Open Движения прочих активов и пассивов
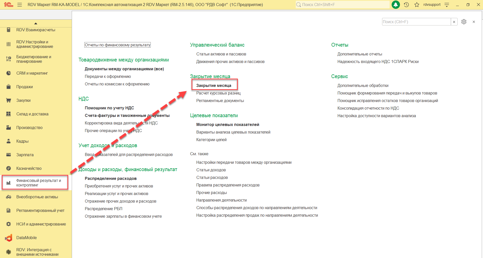Image resolution: width=483 pixels, height=258 pixels. [230, 61]
